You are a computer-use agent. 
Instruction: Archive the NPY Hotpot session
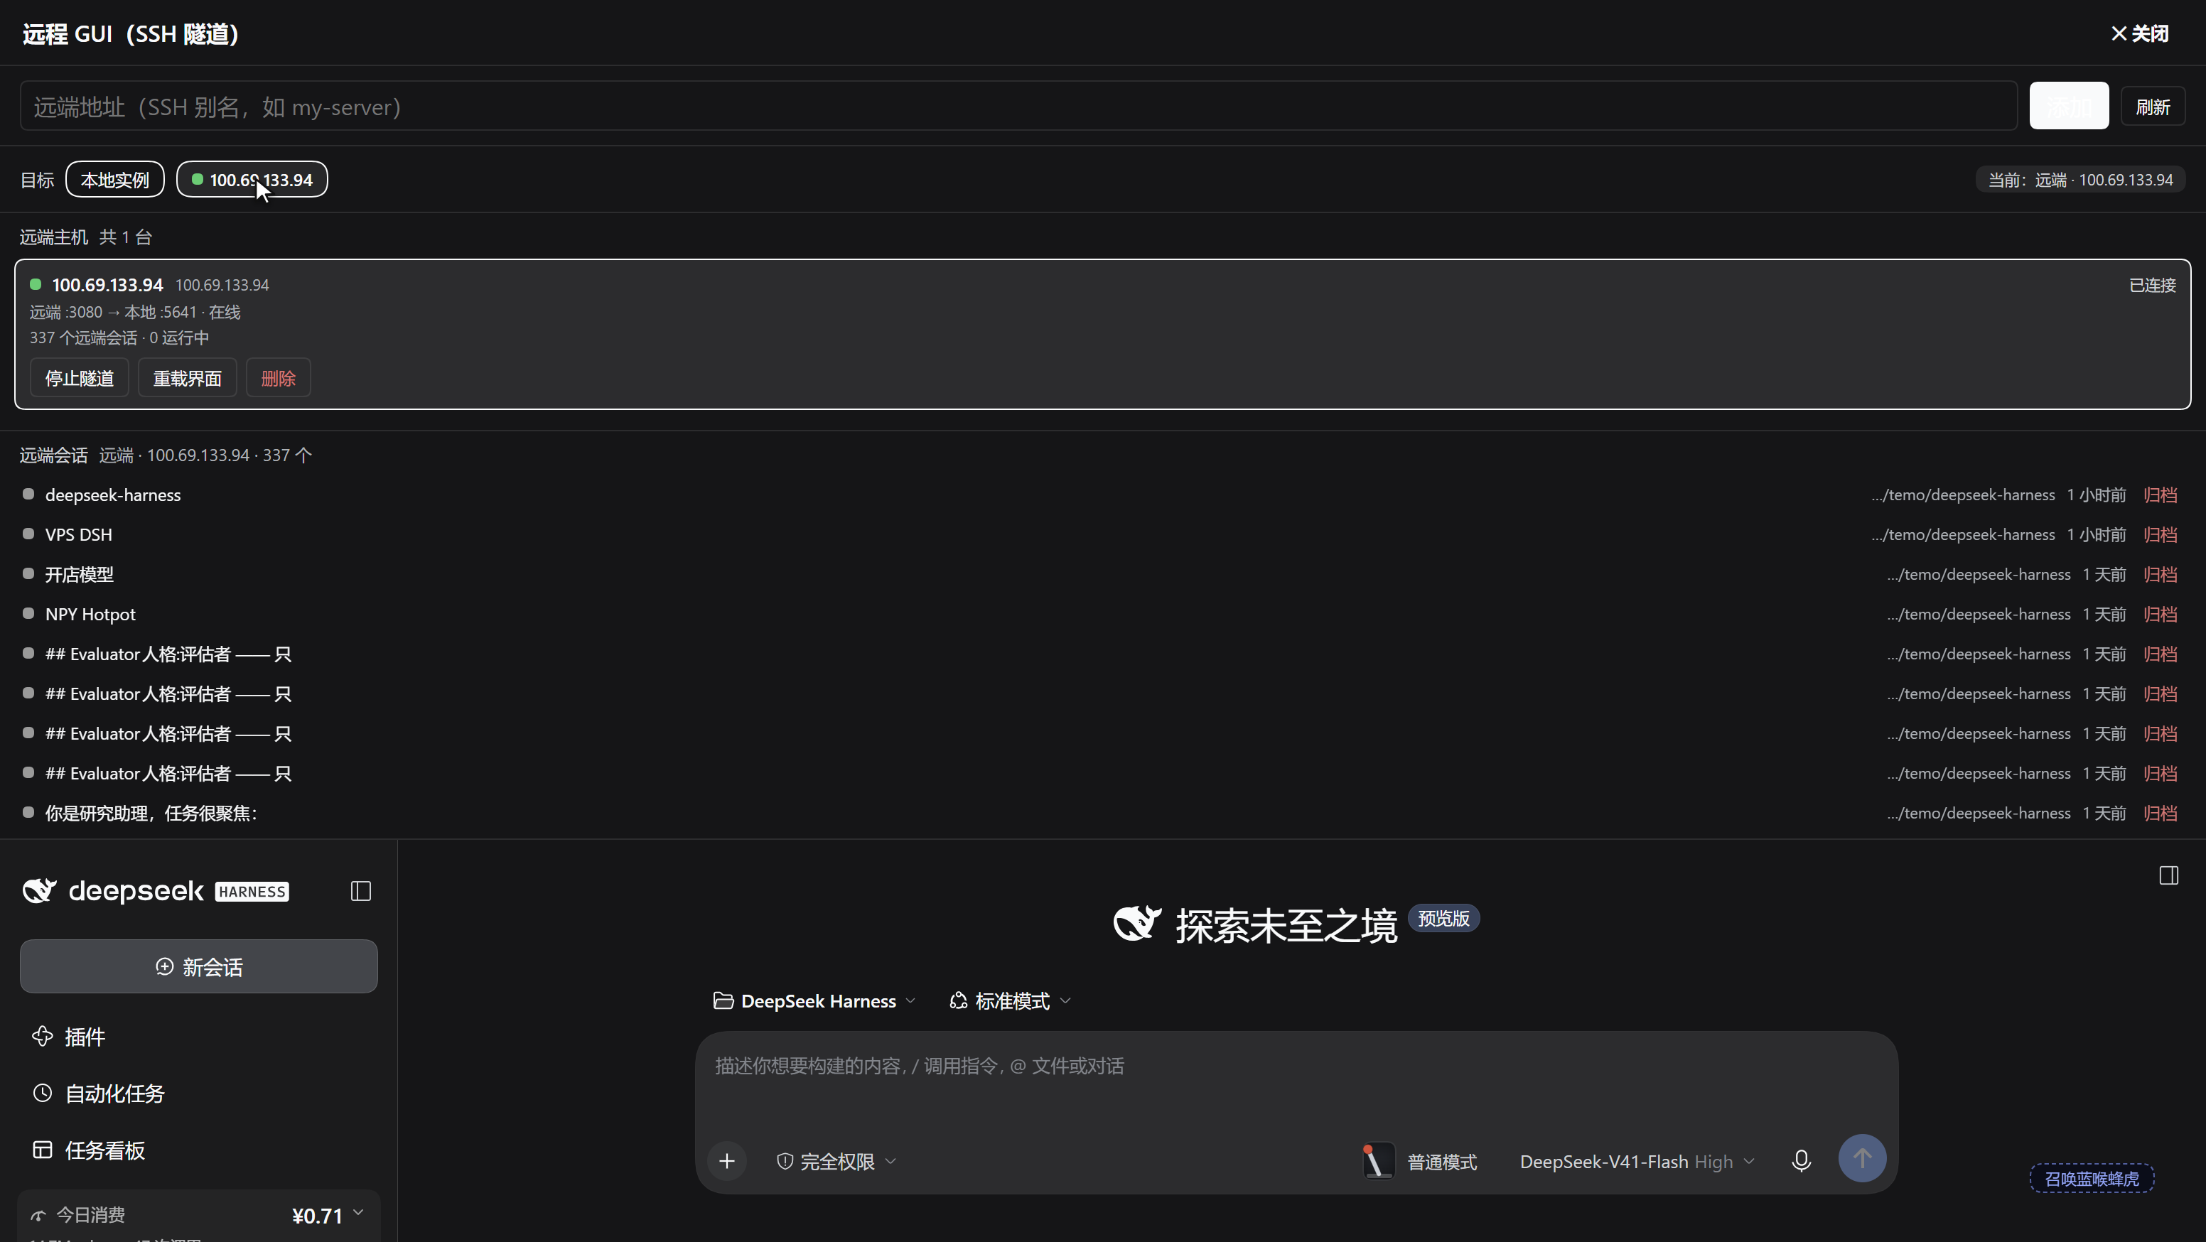point(2160,614)
